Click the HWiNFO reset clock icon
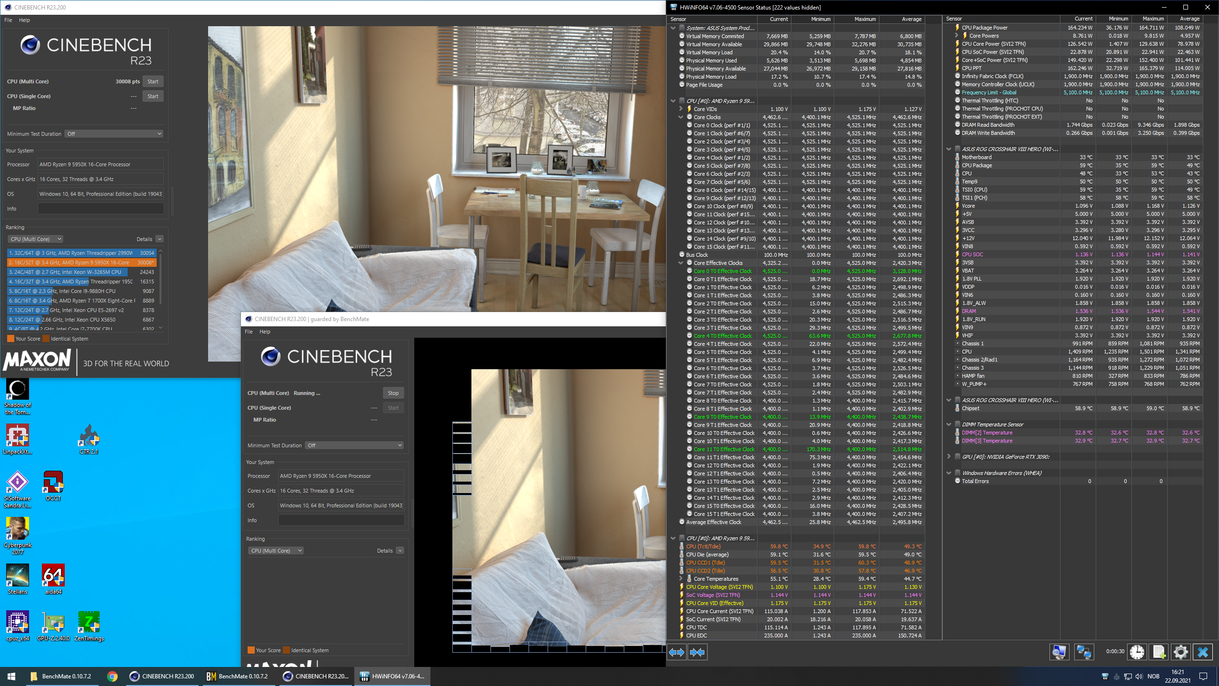Image resolution: width=1219 pixels, height=686 pixels. click(x=1137, y=652)
